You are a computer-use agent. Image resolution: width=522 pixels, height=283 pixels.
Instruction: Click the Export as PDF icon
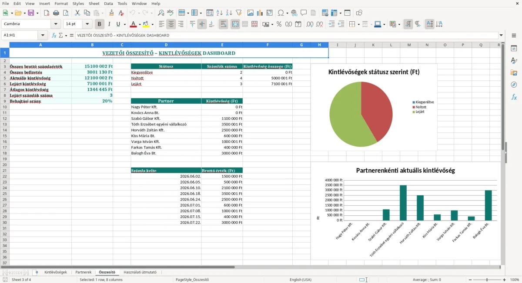[x=47, y=13]
